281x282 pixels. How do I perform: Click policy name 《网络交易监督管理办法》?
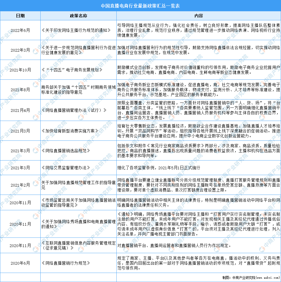pyautogui.click(x=66, y=168)
